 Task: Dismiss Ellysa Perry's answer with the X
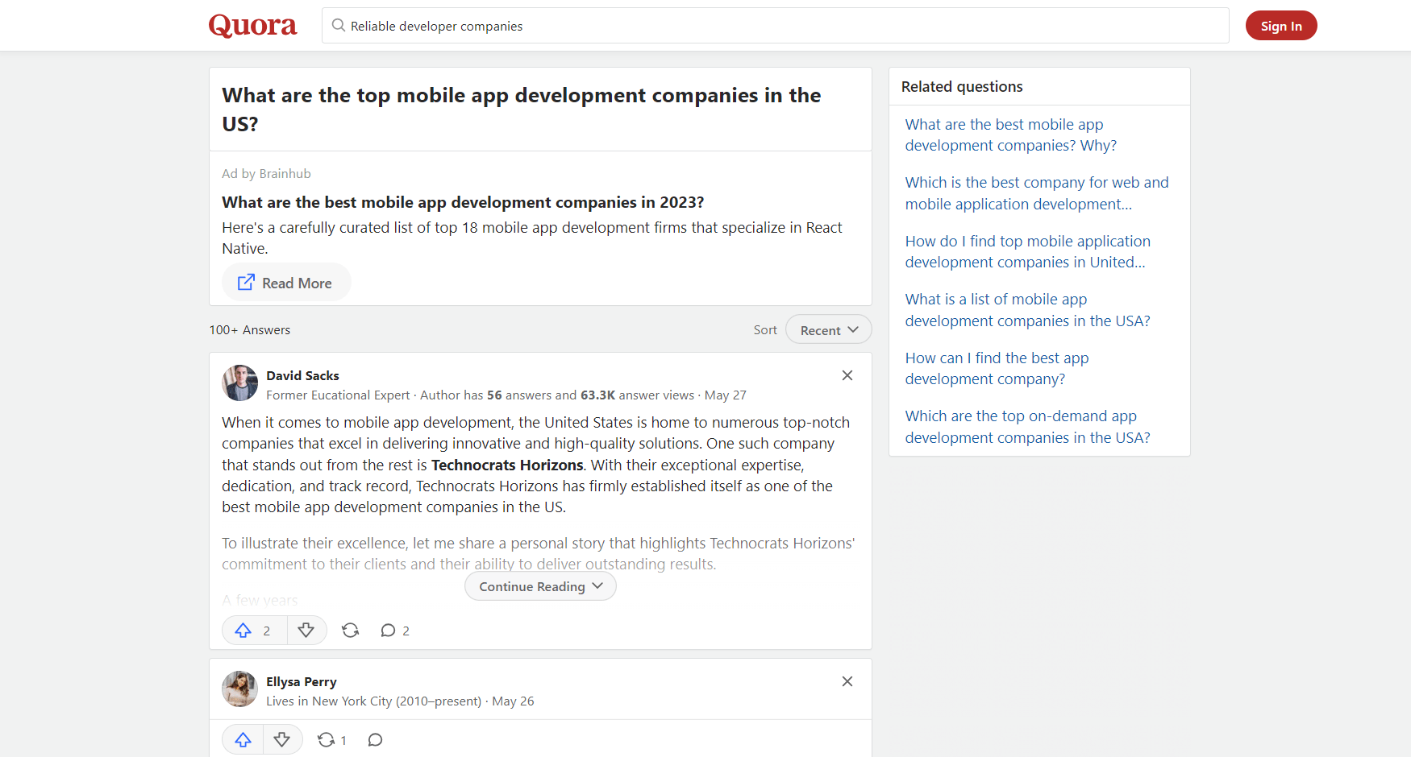pos(847,681)
